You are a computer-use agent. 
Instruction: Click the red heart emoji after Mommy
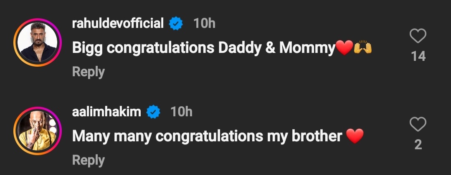[344, 48]
